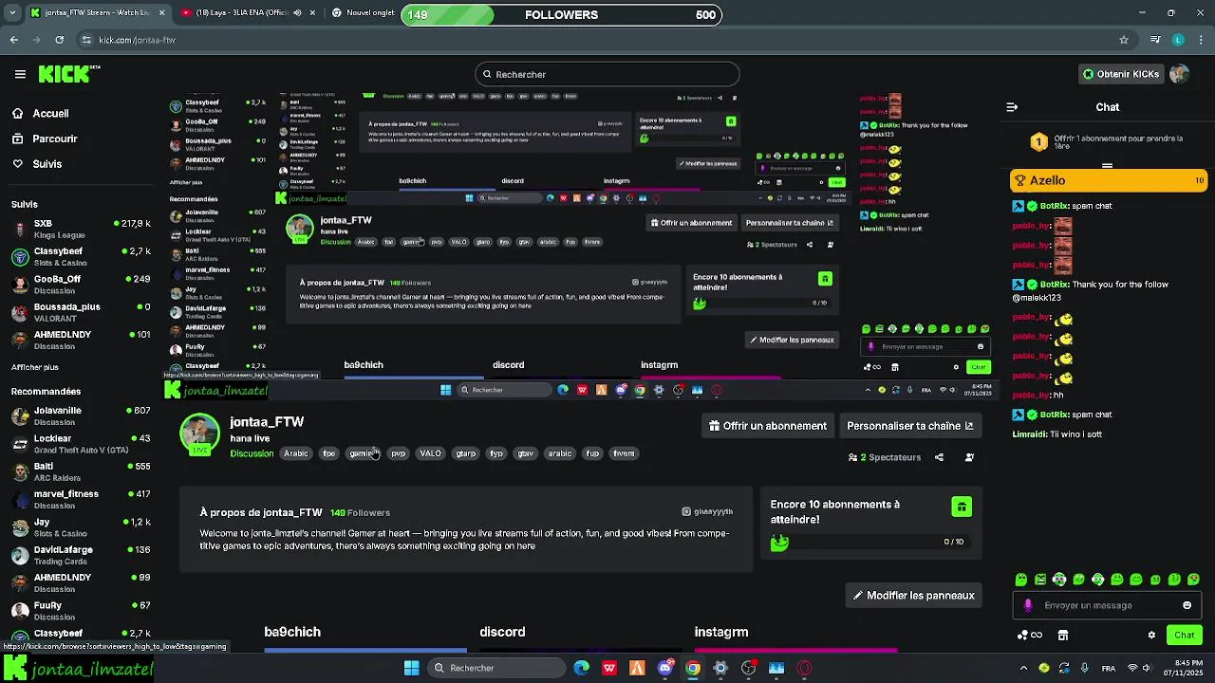Viewport: 1215px width, 683px height.
Task: Click the microphone icon in system tray
Action: (1085, 668)
